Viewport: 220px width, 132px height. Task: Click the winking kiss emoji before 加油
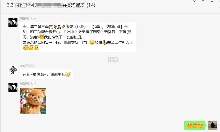(92, 42)
